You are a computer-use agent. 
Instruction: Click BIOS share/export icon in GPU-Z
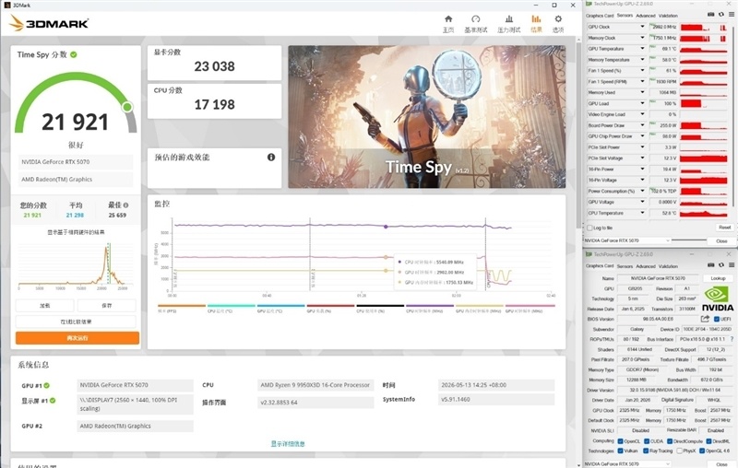pos(705,319)
